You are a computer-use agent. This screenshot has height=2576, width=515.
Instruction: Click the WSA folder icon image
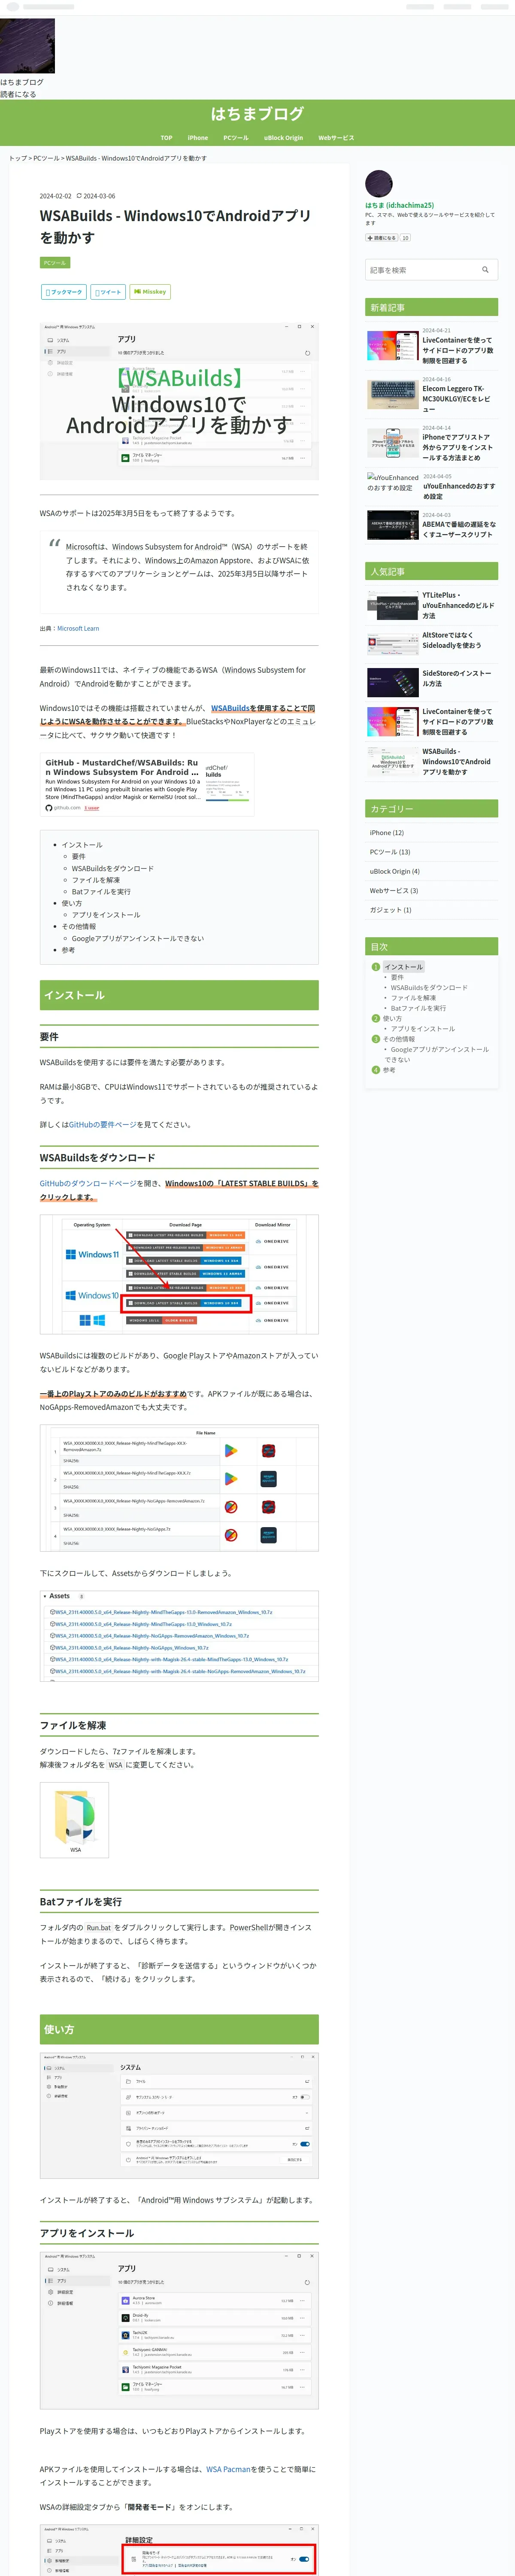(74, 1819)
